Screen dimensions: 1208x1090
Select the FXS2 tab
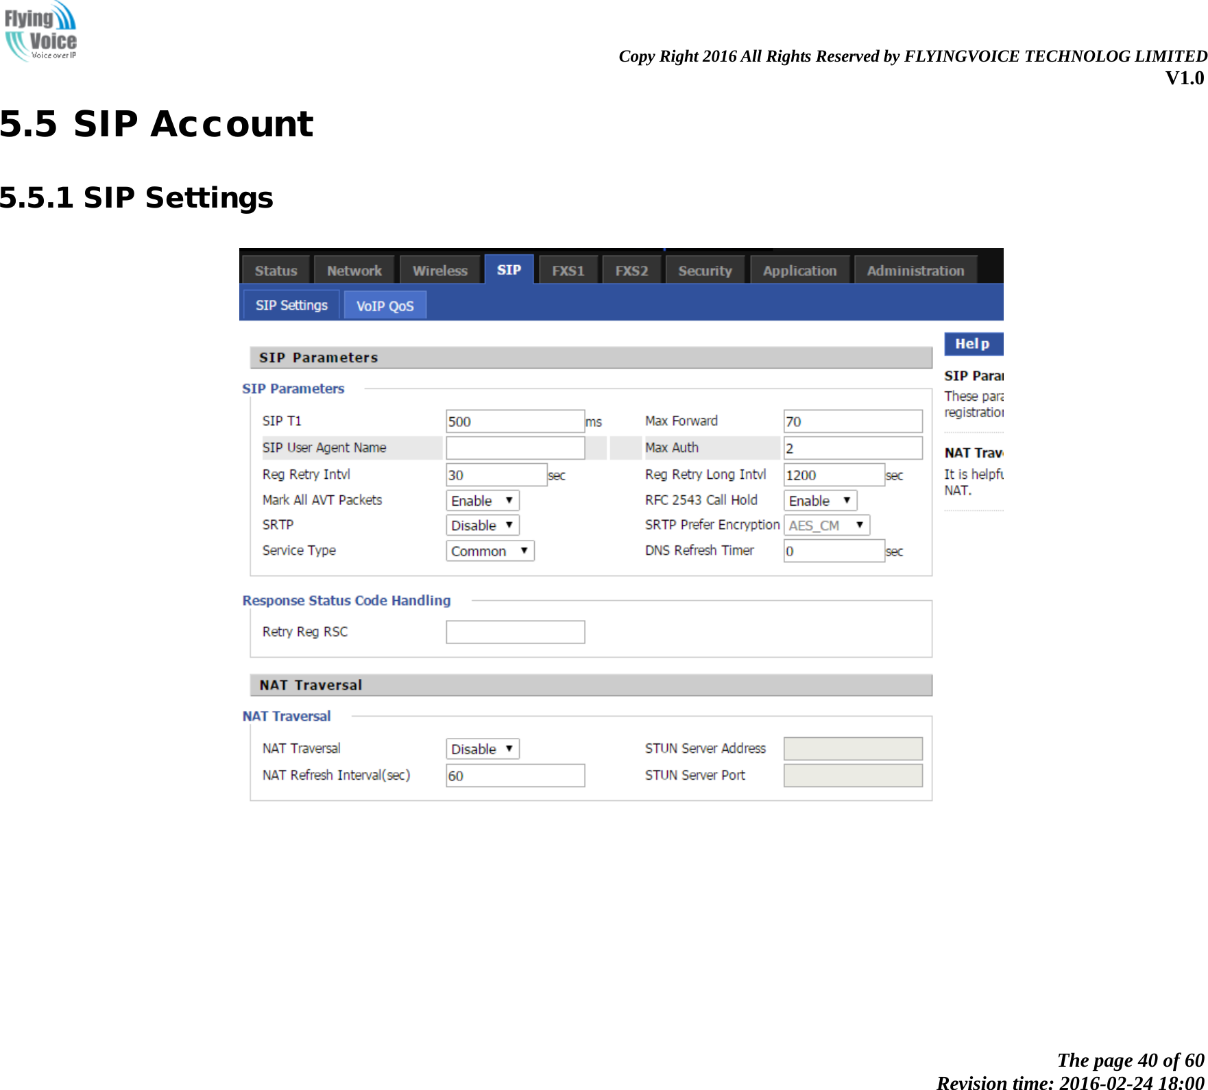631,270
